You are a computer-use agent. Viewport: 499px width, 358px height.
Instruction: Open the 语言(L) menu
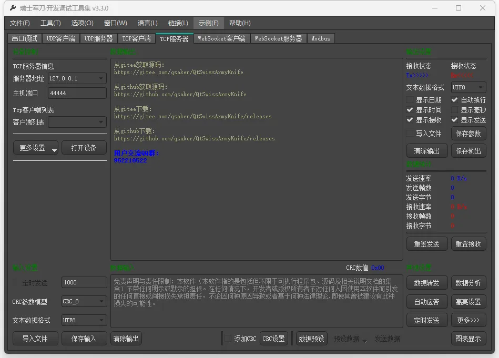[148, 23]
